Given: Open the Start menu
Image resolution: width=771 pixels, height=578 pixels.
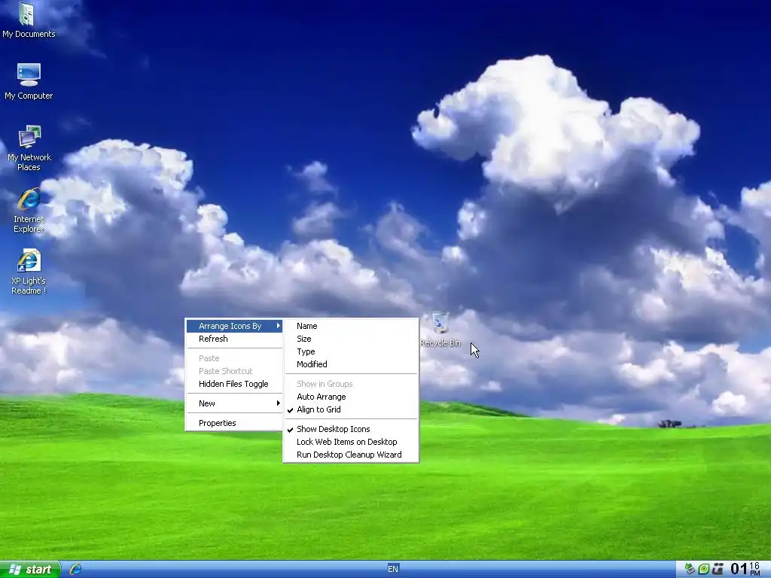Looking at the screenshot, I should pyautogui.click(x=30, y=569).
